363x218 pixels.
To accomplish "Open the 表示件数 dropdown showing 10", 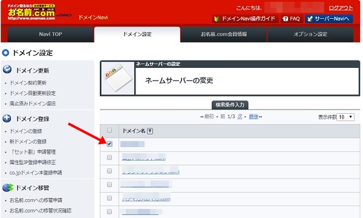I will pos(345,117).
